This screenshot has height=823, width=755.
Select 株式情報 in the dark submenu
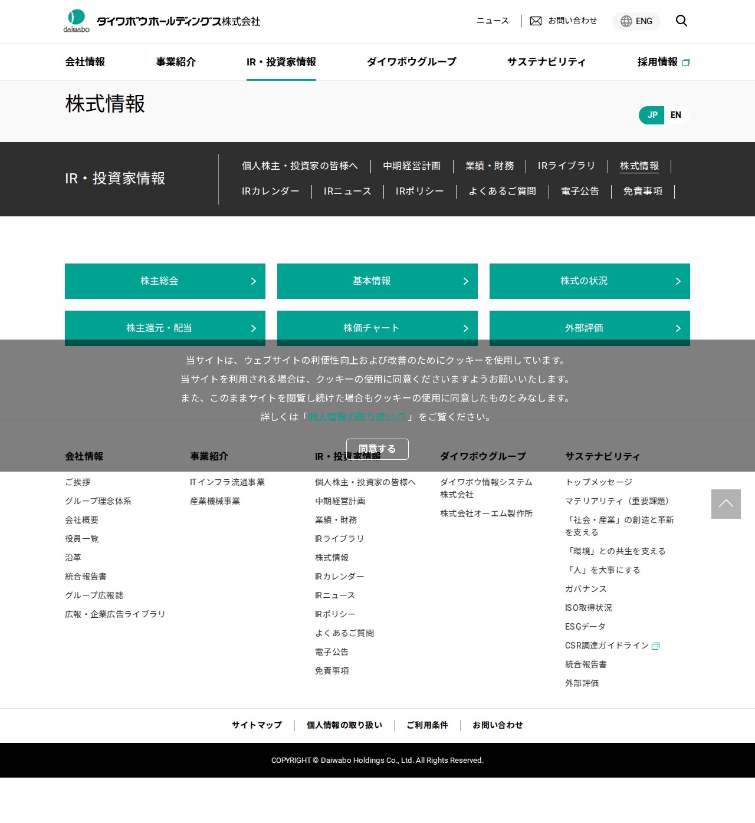pos(639,166)
